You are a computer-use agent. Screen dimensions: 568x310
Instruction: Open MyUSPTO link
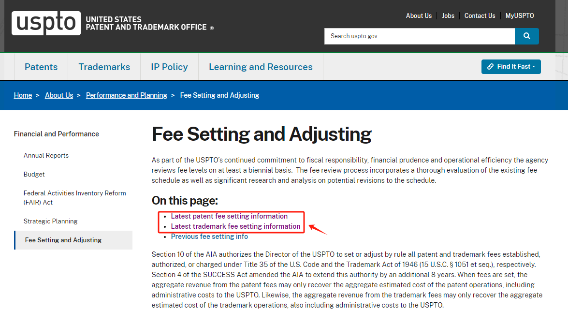coord(520,16)
